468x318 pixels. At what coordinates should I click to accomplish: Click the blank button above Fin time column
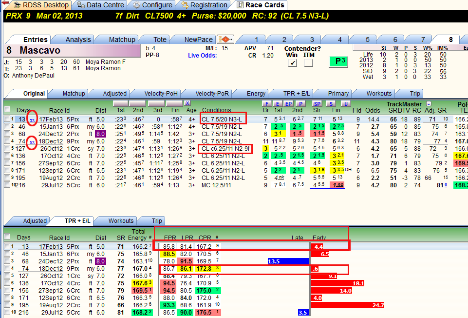pyautogui.click(x=175, y=103)
